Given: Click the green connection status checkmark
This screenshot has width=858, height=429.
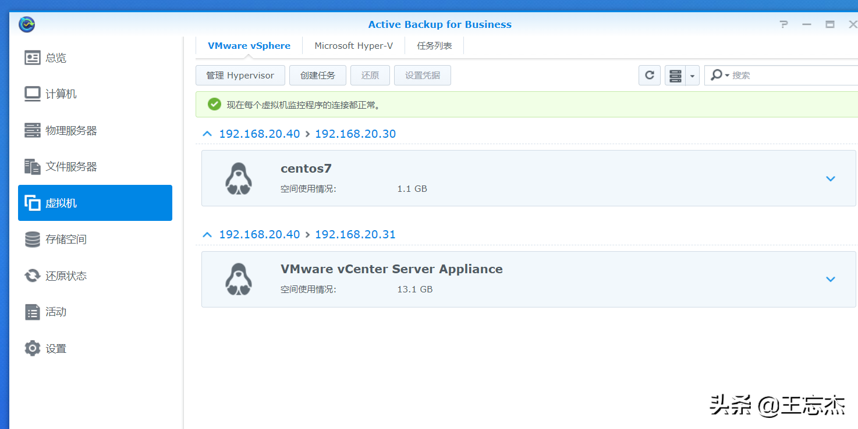Looking at the screenshot, I should coord(214,105).
